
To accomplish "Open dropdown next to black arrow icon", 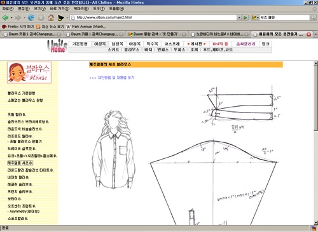I will pyautogui.click(x=67, y=18).
